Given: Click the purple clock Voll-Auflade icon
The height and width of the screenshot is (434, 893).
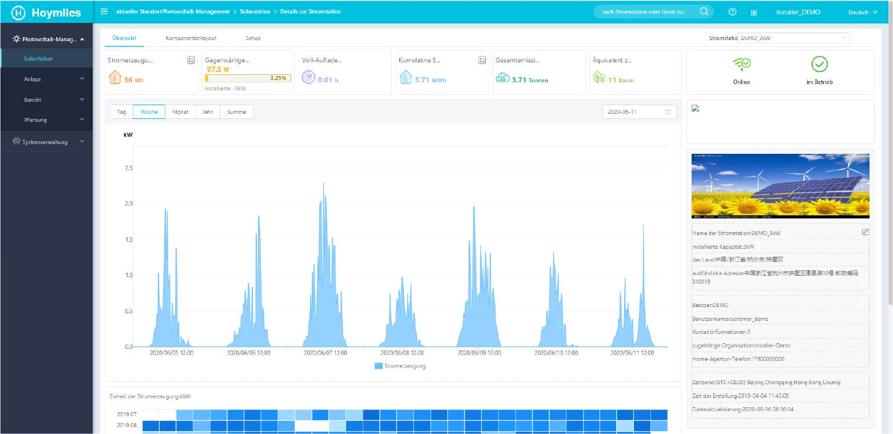Looking at the screenshot, I should pyautogui.click(x=308, y=77).
